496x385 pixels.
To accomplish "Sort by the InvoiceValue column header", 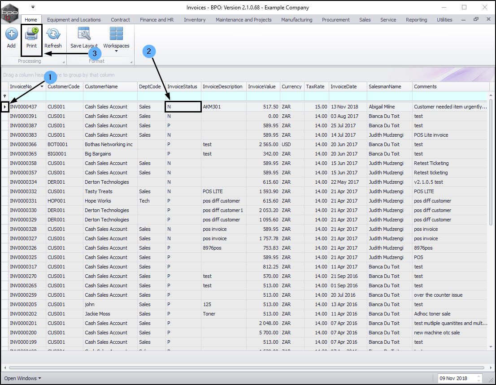I will (x=263, y=87).
